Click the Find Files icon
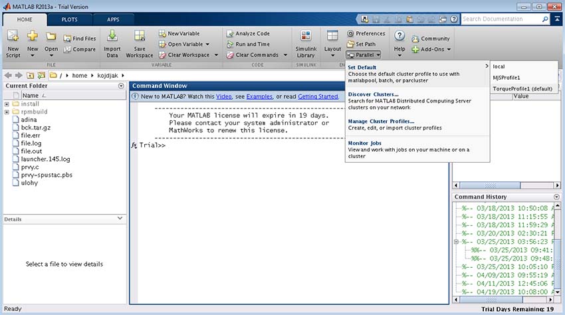This screenshot has height=315, width=565. [80, 39]
